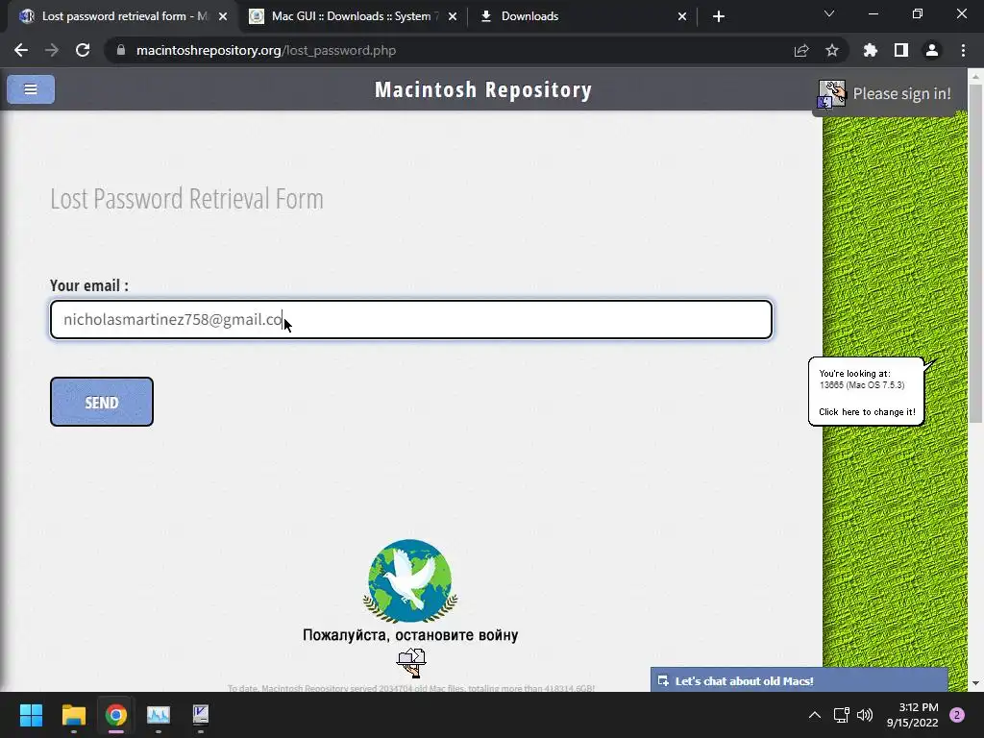Toggle Chrome side panel
This screenshot has width=984, height=738.
pos(901,50)
